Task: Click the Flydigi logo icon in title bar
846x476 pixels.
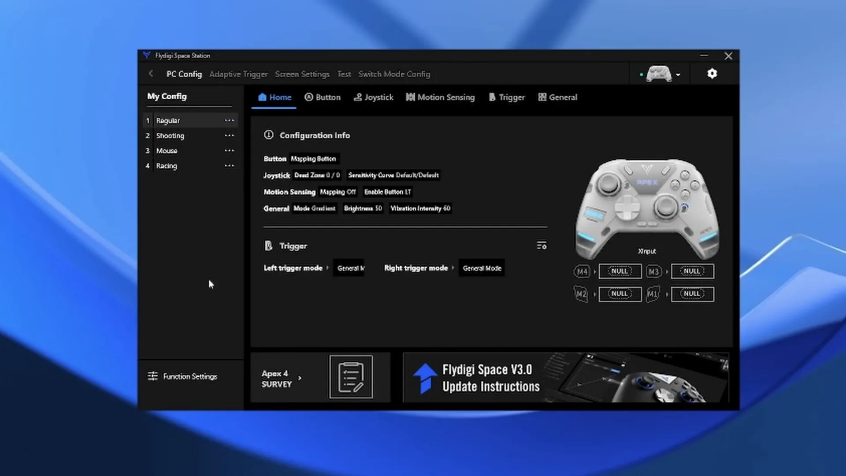Action: coord(147,55)
